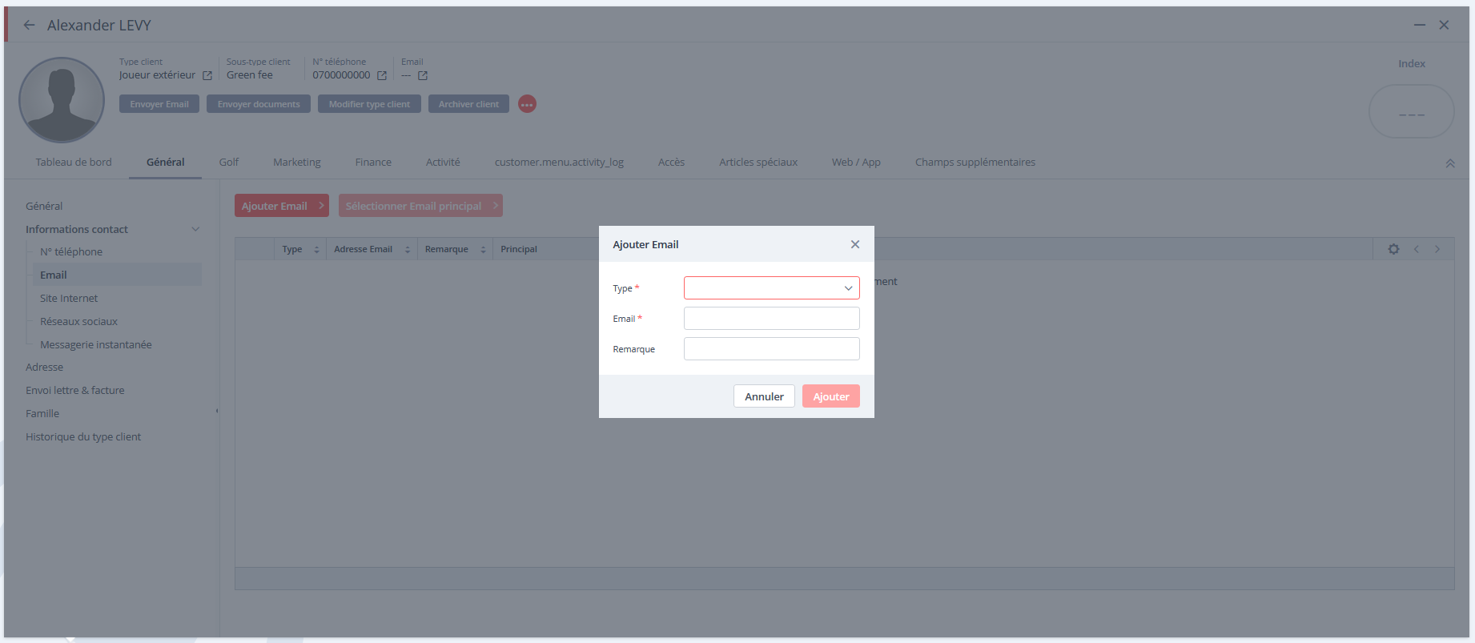
Task: Collapse the customer header with double chevron
Action: [x=1450, y=163]
